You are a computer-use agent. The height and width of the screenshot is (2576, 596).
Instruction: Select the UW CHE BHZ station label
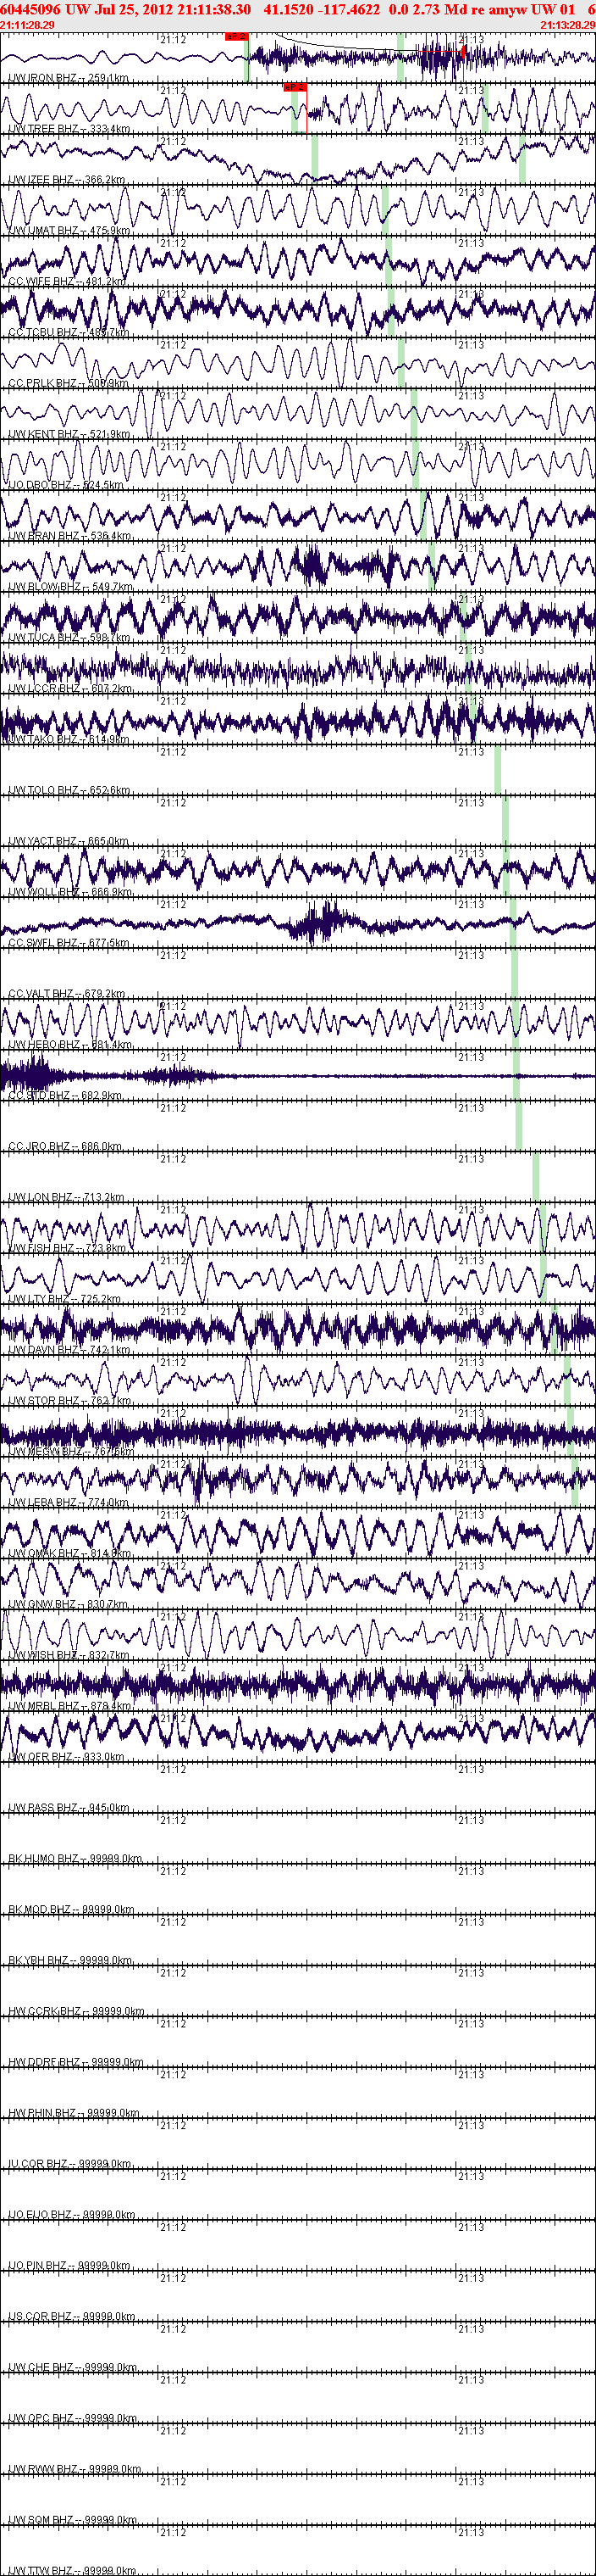tap(71, 2369)
